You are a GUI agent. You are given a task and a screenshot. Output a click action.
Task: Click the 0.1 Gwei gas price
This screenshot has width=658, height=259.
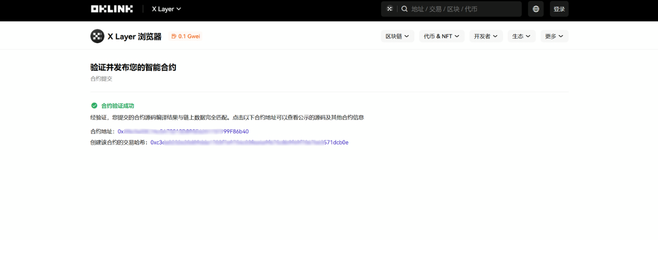189,36
